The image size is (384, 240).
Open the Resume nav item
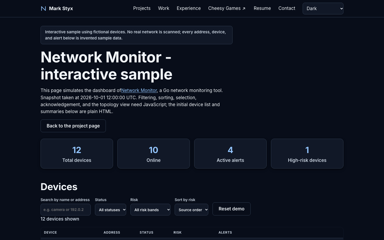[x=262, y=8]
